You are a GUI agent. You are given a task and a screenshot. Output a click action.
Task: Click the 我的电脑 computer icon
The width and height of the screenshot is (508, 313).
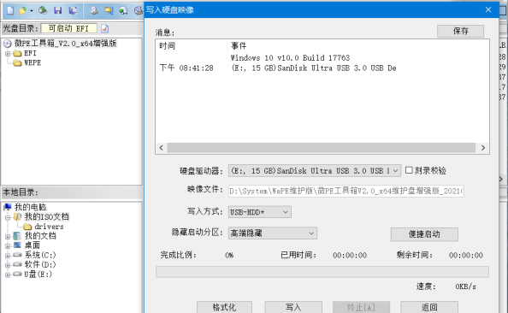pos(8,207)
